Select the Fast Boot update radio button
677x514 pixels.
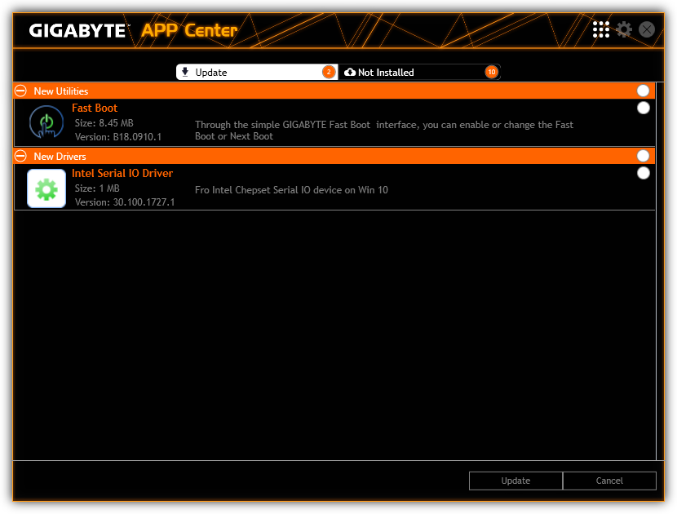(643, 108)
